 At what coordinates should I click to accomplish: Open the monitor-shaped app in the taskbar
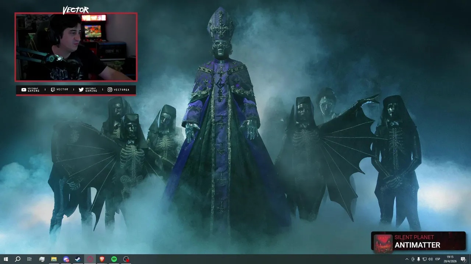[42, 259]
